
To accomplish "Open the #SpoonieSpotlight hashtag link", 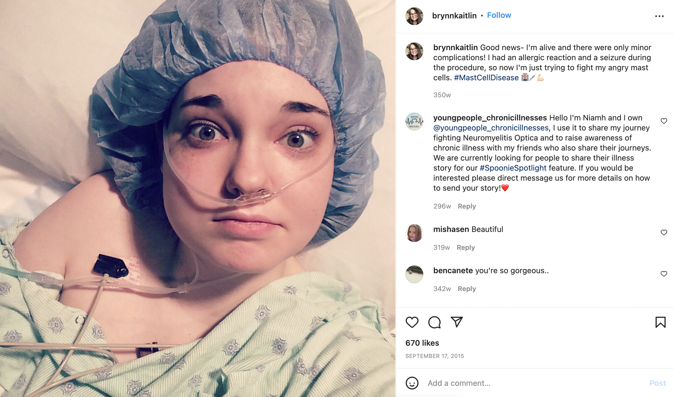I will [x=513, y=168].
